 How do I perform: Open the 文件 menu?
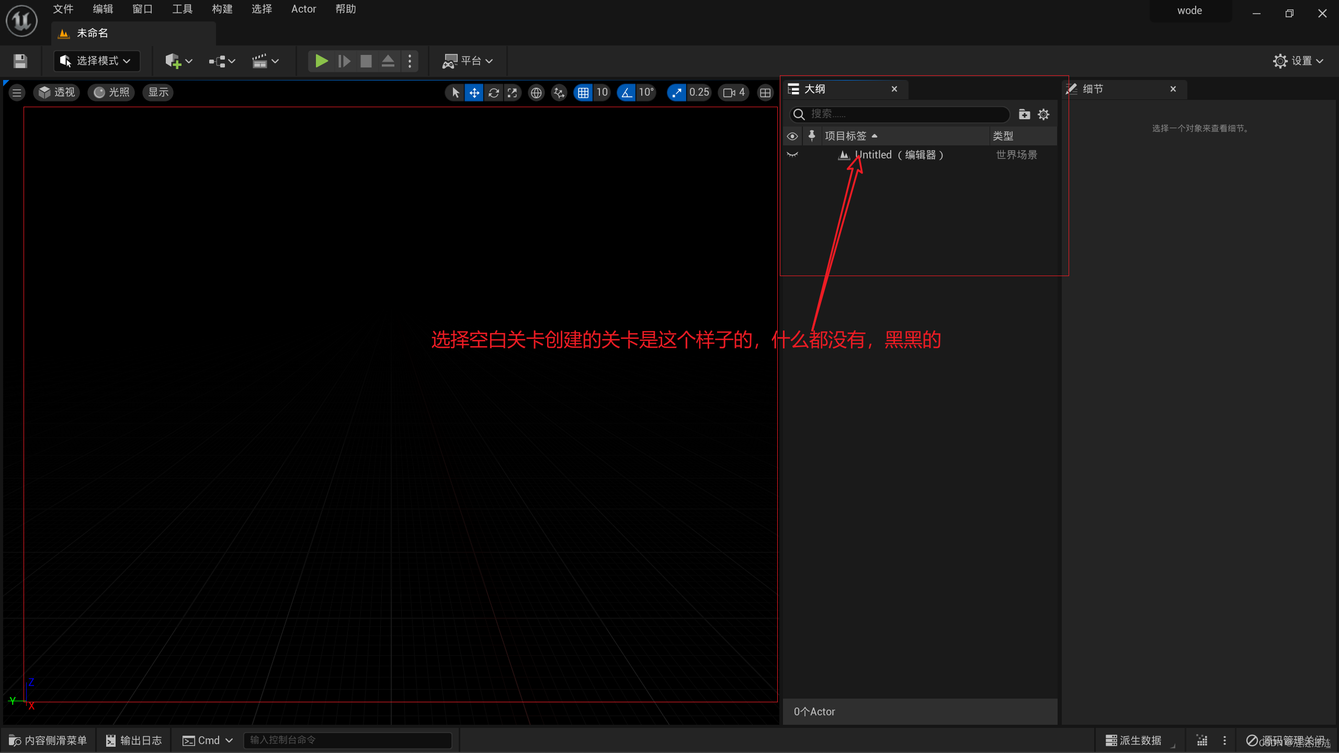tap(63, 9)
